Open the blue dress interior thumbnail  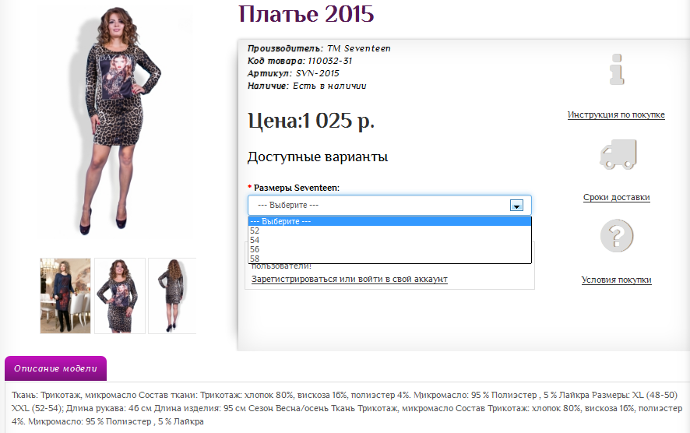pyautogui.click(x=65, y=296)
